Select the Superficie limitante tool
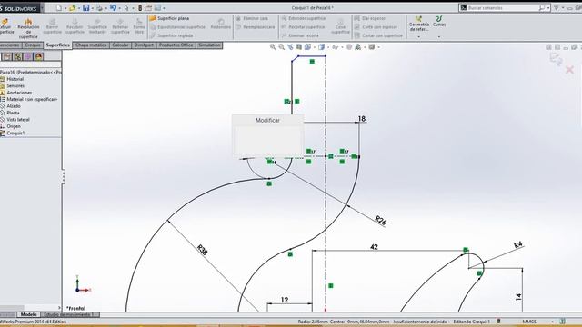582x327 pixels. pos(97,27)
